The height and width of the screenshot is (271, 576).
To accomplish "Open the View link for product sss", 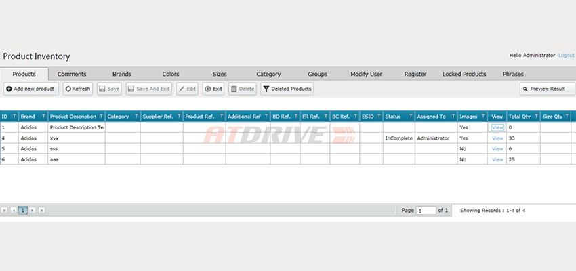I will [x=497, y=149].
